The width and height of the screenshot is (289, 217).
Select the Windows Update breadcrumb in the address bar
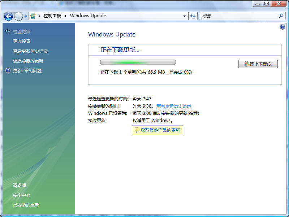pos(88,16)
